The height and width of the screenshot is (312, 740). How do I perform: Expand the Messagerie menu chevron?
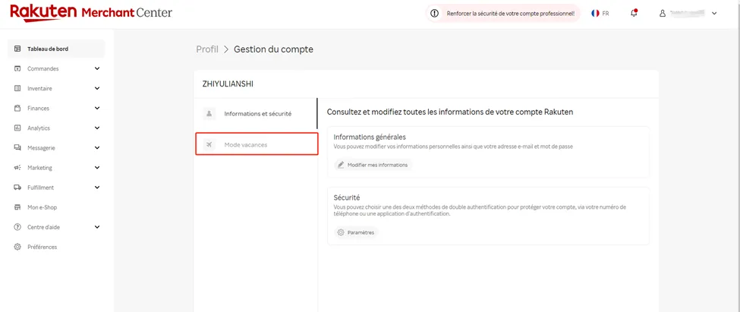pyautogui.click(x=97, y=148)
